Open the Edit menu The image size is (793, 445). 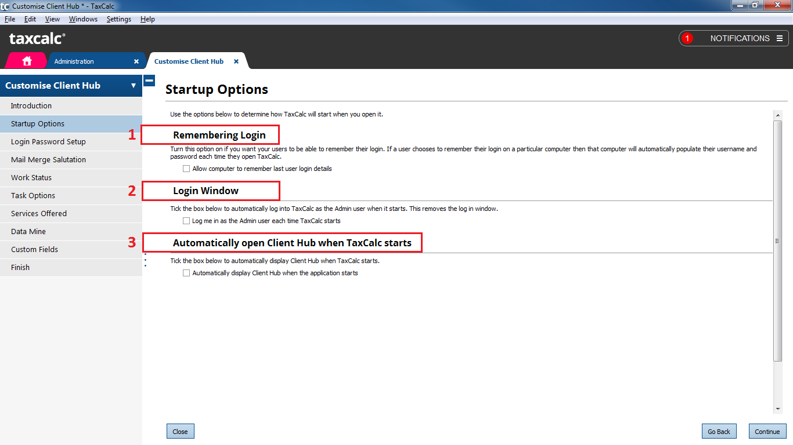[30, 19]
